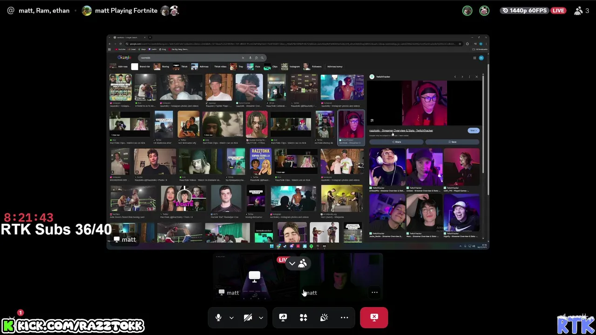Image resolution: width=596 pixels, height=335 pixels.
Task: Open more call options in control bar
Action: 345,317
